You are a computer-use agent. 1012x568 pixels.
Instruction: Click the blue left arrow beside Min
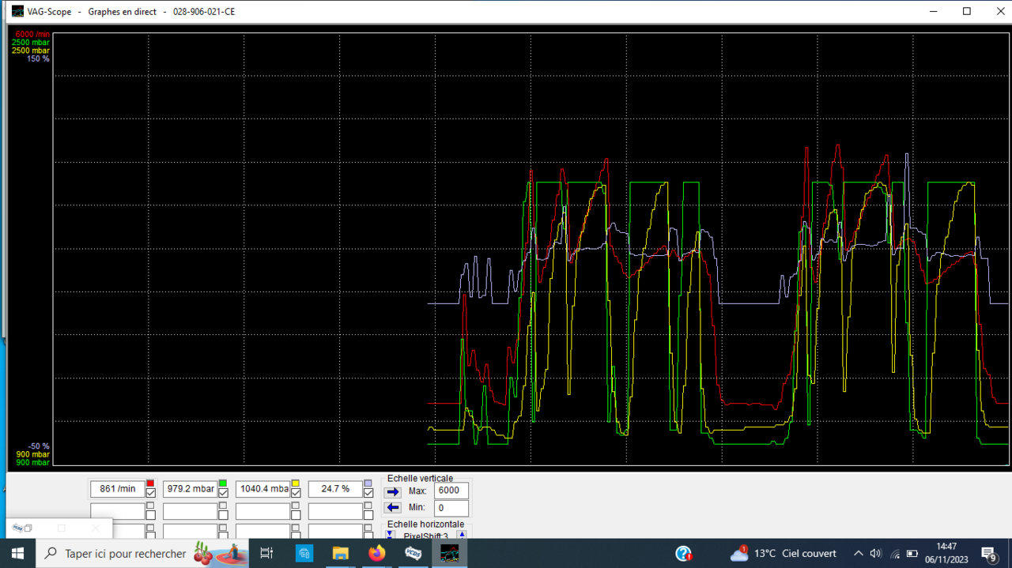(393, 508)
